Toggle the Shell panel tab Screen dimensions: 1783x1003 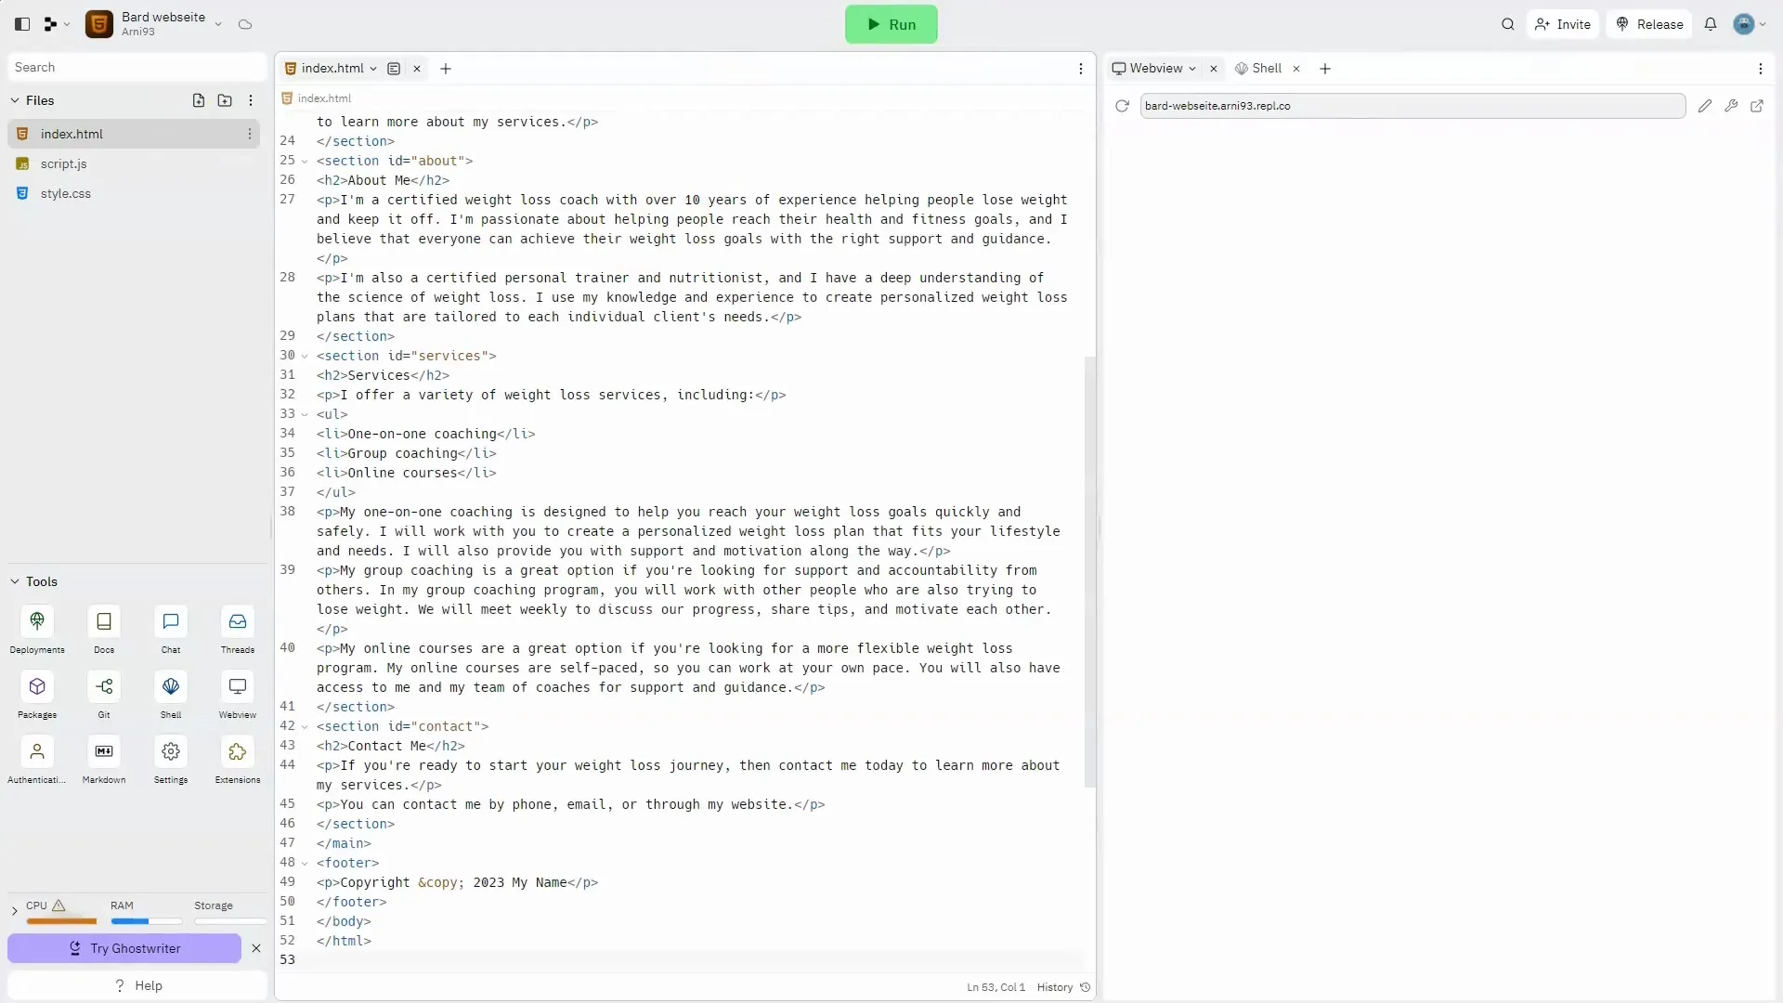click(x=1267, y=69)
